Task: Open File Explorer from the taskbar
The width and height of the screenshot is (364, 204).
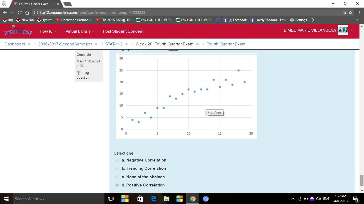Action: pos(166,199)
